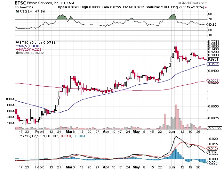The width and height of the screenshot is (224, 170).
Task: Click the MA(200) 0.0223 legend text
Action: (30, 49)
